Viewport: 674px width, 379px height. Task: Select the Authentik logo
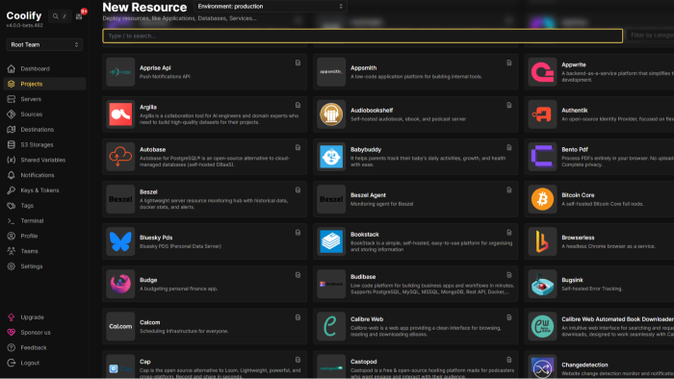tap(542, 114)
